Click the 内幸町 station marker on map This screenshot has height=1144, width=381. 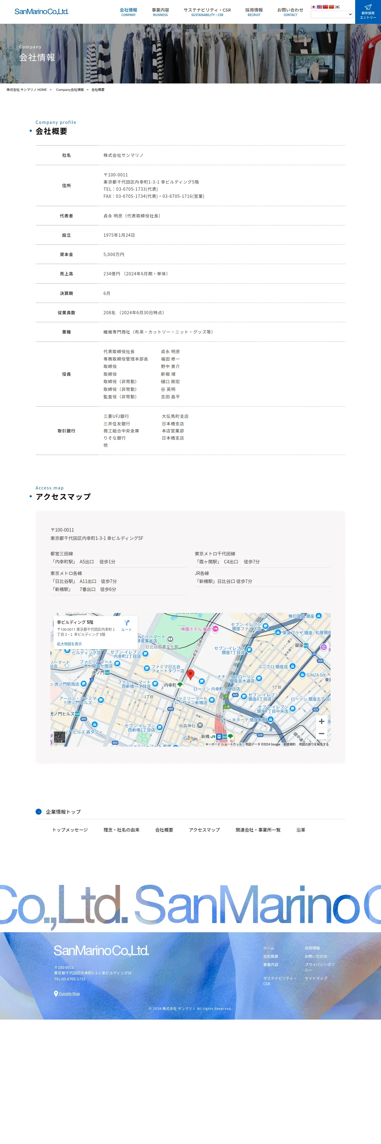click(180, 685)
